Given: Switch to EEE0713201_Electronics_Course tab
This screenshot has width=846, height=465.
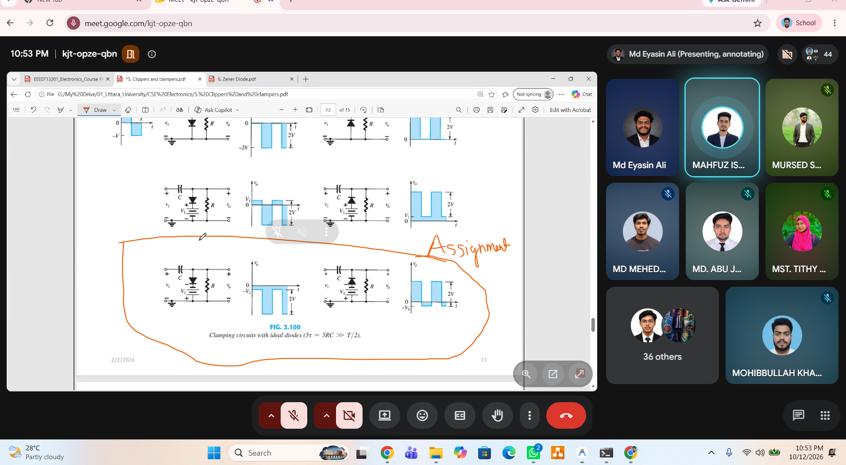Looking at the screenshot, I should [x=67, y=79].
